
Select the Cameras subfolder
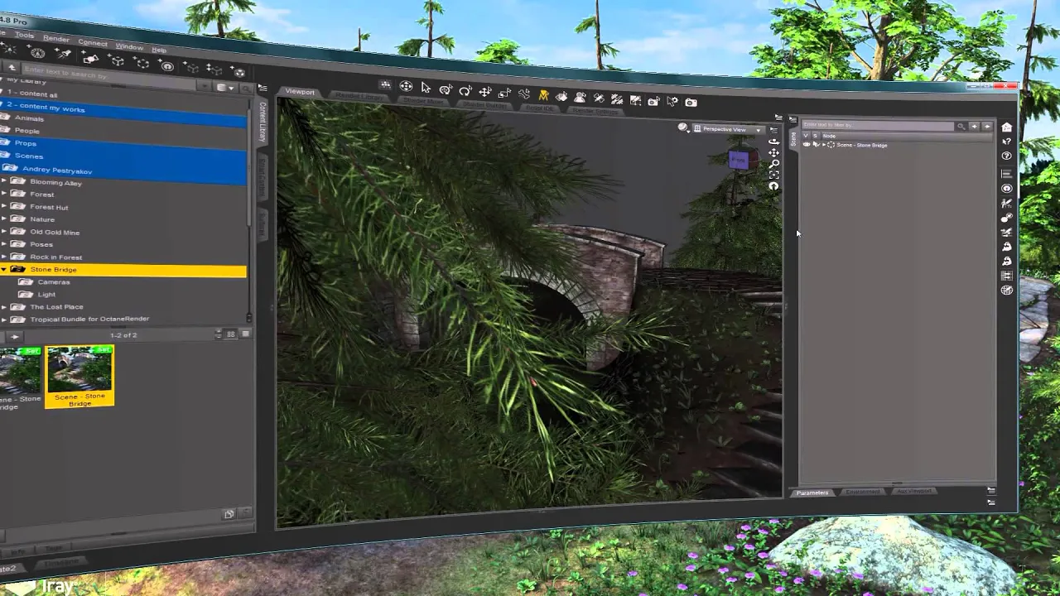(54, 282)
